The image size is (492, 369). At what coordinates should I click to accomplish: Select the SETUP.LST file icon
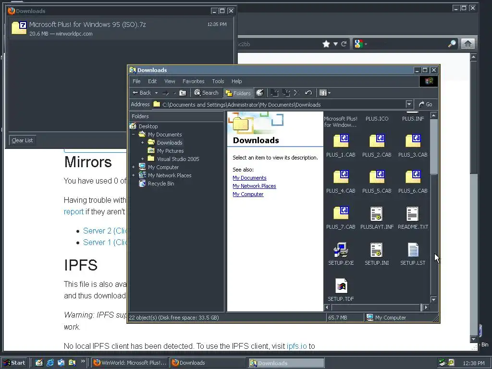pyautogui.click(x=413, y=250)
